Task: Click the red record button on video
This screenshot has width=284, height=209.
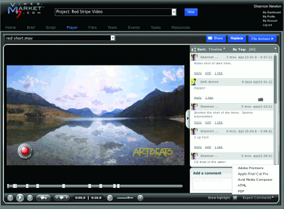Action: (25, 151)
